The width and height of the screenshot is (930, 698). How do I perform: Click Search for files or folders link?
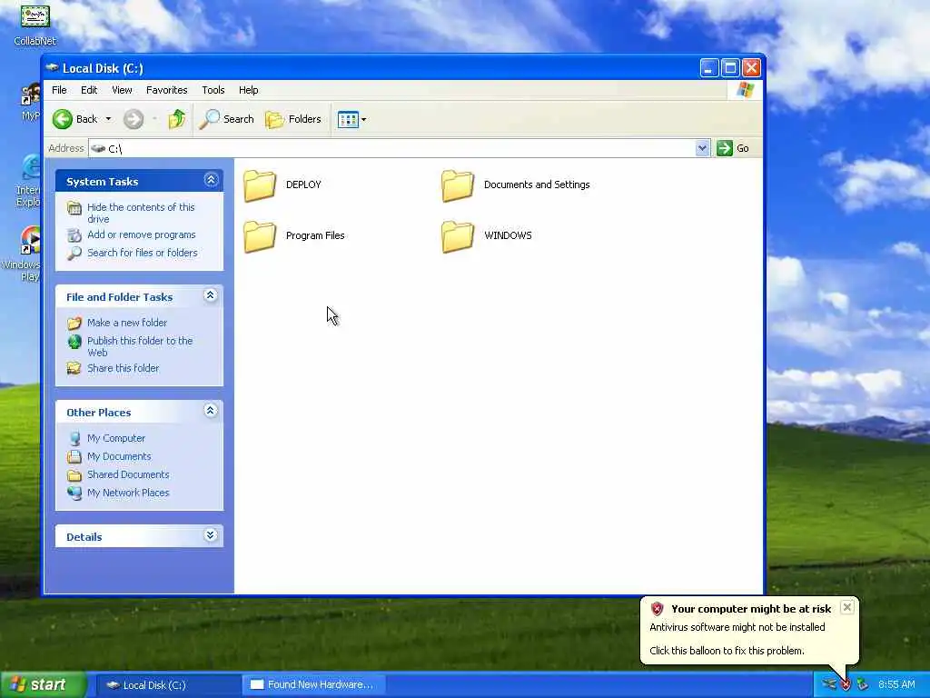143,253
